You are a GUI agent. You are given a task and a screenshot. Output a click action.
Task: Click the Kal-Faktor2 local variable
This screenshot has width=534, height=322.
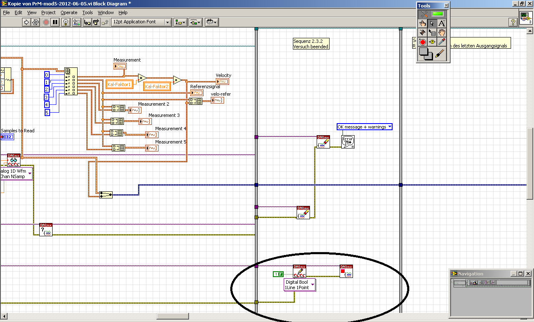click(x=157, y=87)
